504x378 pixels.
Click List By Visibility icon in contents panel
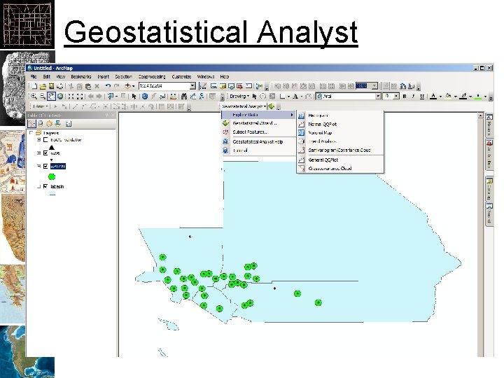[x=49, y=123]
